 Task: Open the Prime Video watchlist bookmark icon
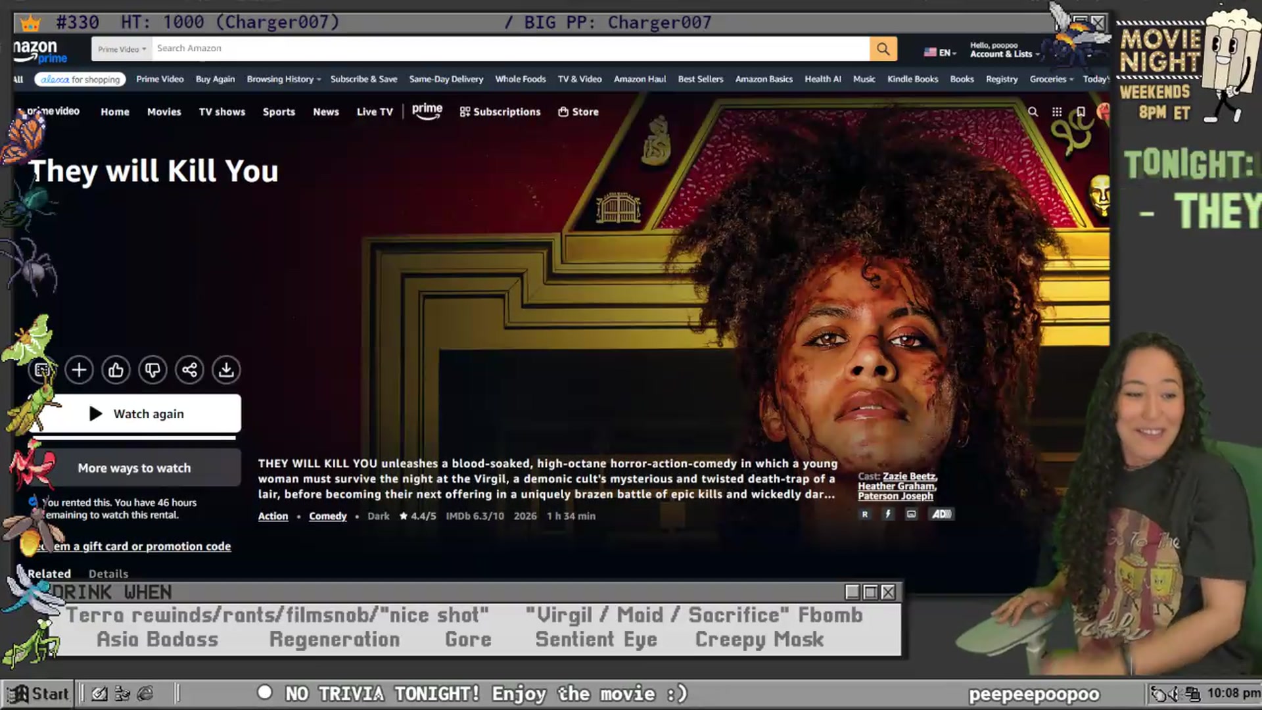(x=1081, y=112)
